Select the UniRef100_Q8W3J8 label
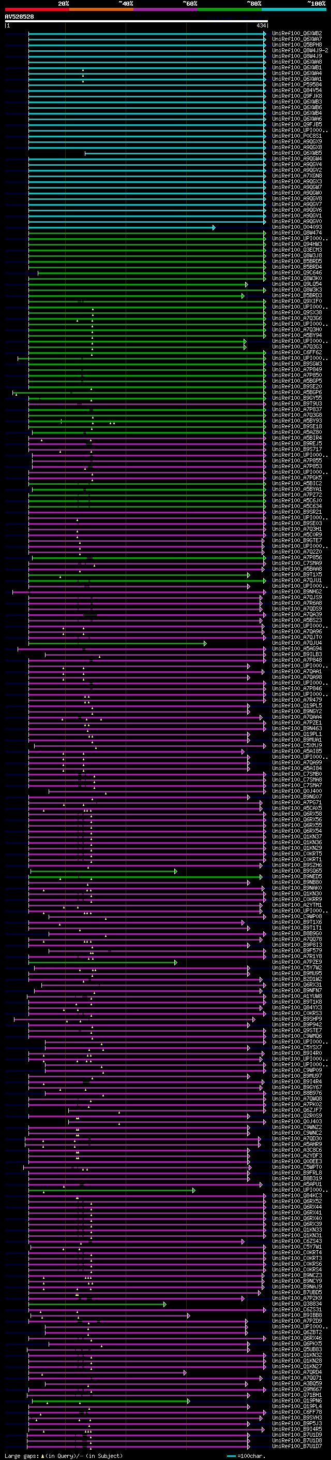Screen dimensions: 331x1460 click(x=297, y=256)
